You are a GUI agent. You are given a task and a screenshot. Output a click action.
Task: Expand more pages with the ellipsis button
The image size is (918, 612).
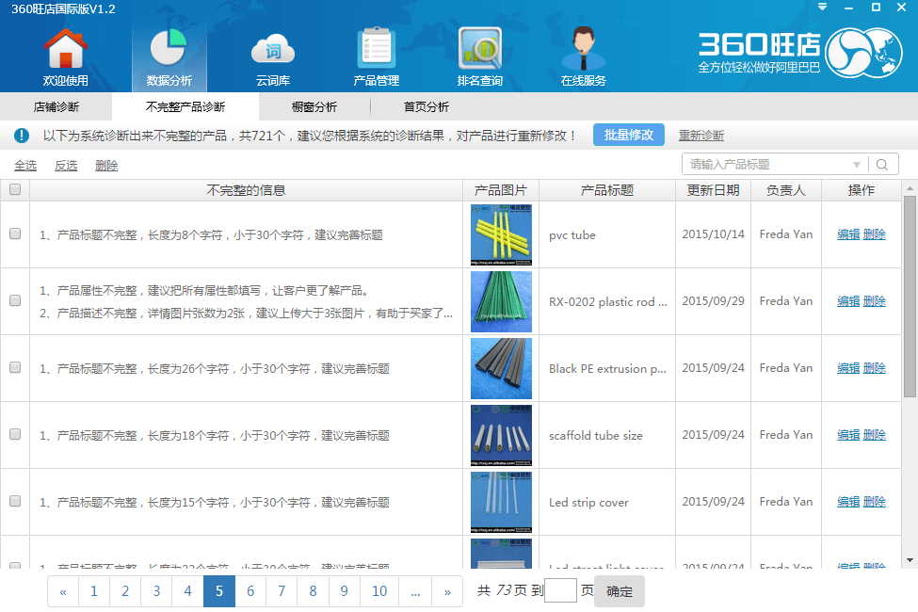tap(415, 591)
